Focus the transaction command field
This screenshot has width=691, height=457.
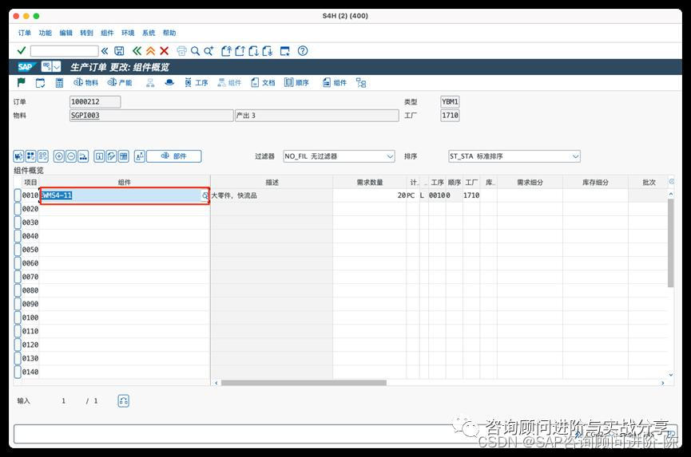click(x=65, y=51)
